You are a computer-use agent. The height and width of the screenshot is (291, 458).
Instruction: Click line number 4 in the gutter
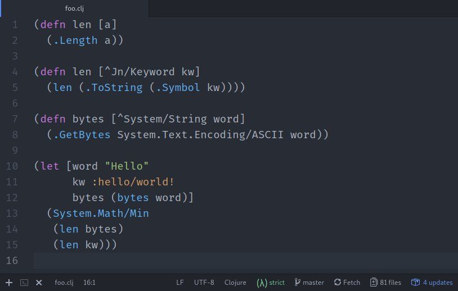click(15, 72)
